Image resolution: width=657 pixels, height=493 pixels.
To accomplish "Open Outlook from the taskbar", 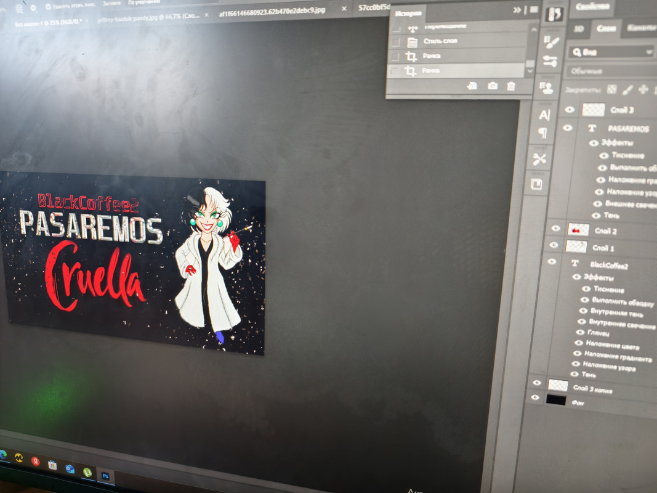I will point(70,469).
